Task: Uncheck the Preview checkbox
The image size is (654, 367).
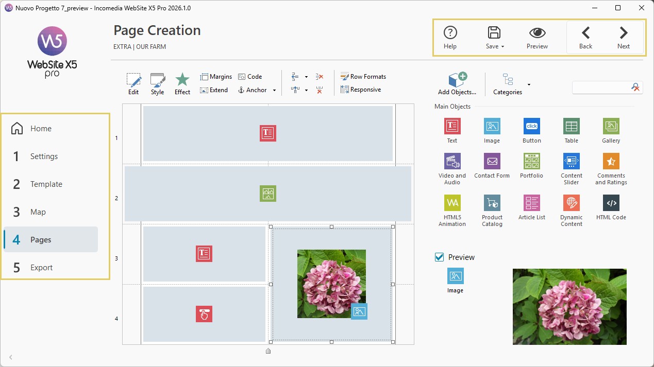Action: click(x=440, y=257)
